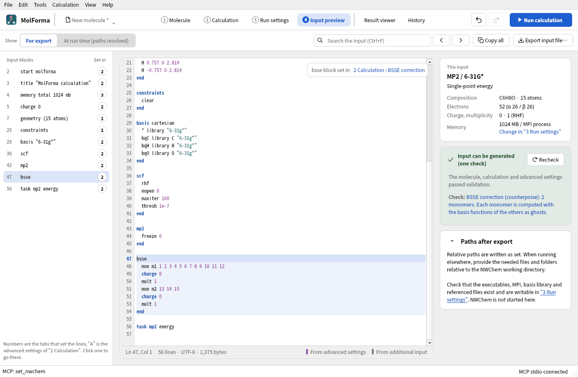Open the 2 Calculation › BSSE correction link
The image size is (578, 377).
click(389, 70)
